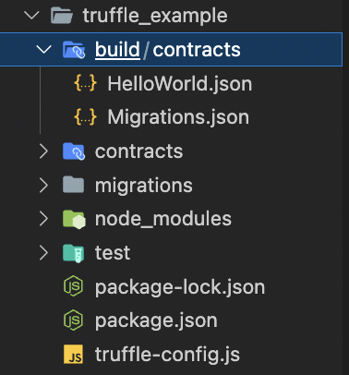Click the green node_modules folder icon

click(x=74, y=219)
